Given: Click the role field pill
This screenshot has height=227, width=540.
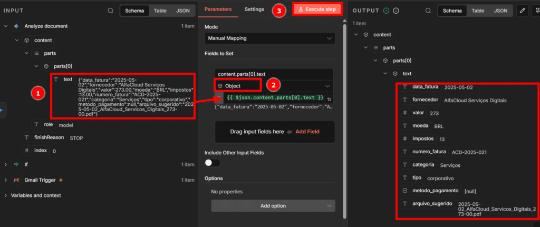Looking at the screenshot, I should point(43,124).
